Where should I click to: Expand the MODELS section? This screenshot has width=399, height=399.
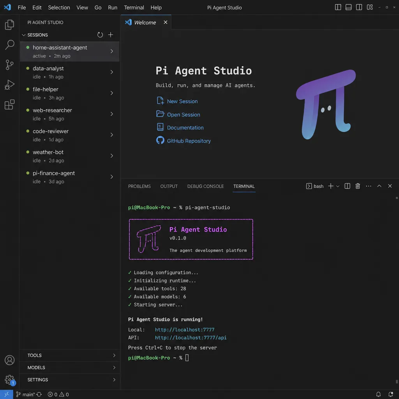70,368
